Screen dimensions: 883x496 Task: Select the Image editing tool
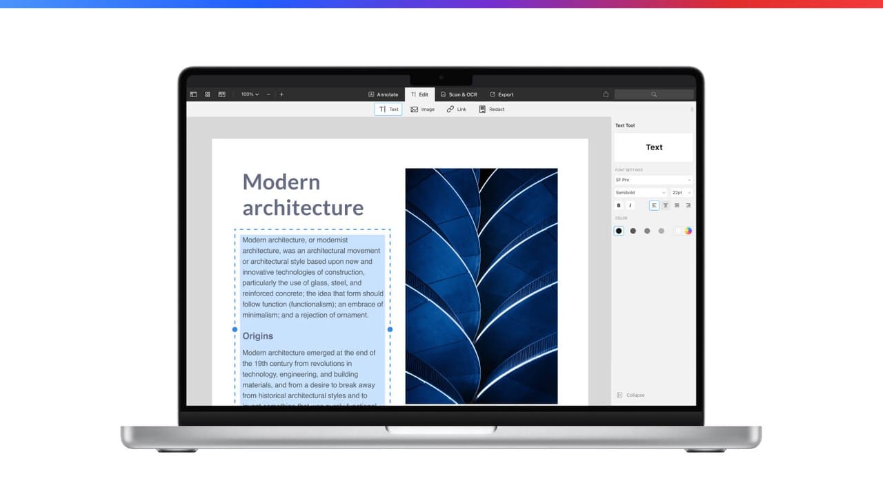422,109
